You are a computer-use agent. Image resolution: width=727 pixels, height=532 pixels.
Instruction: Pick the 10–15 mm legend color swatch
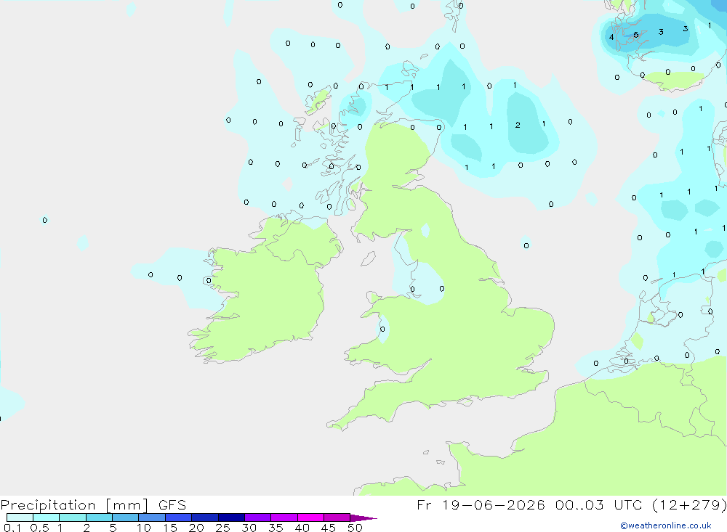pyautogui.click(x=152, y=517)
